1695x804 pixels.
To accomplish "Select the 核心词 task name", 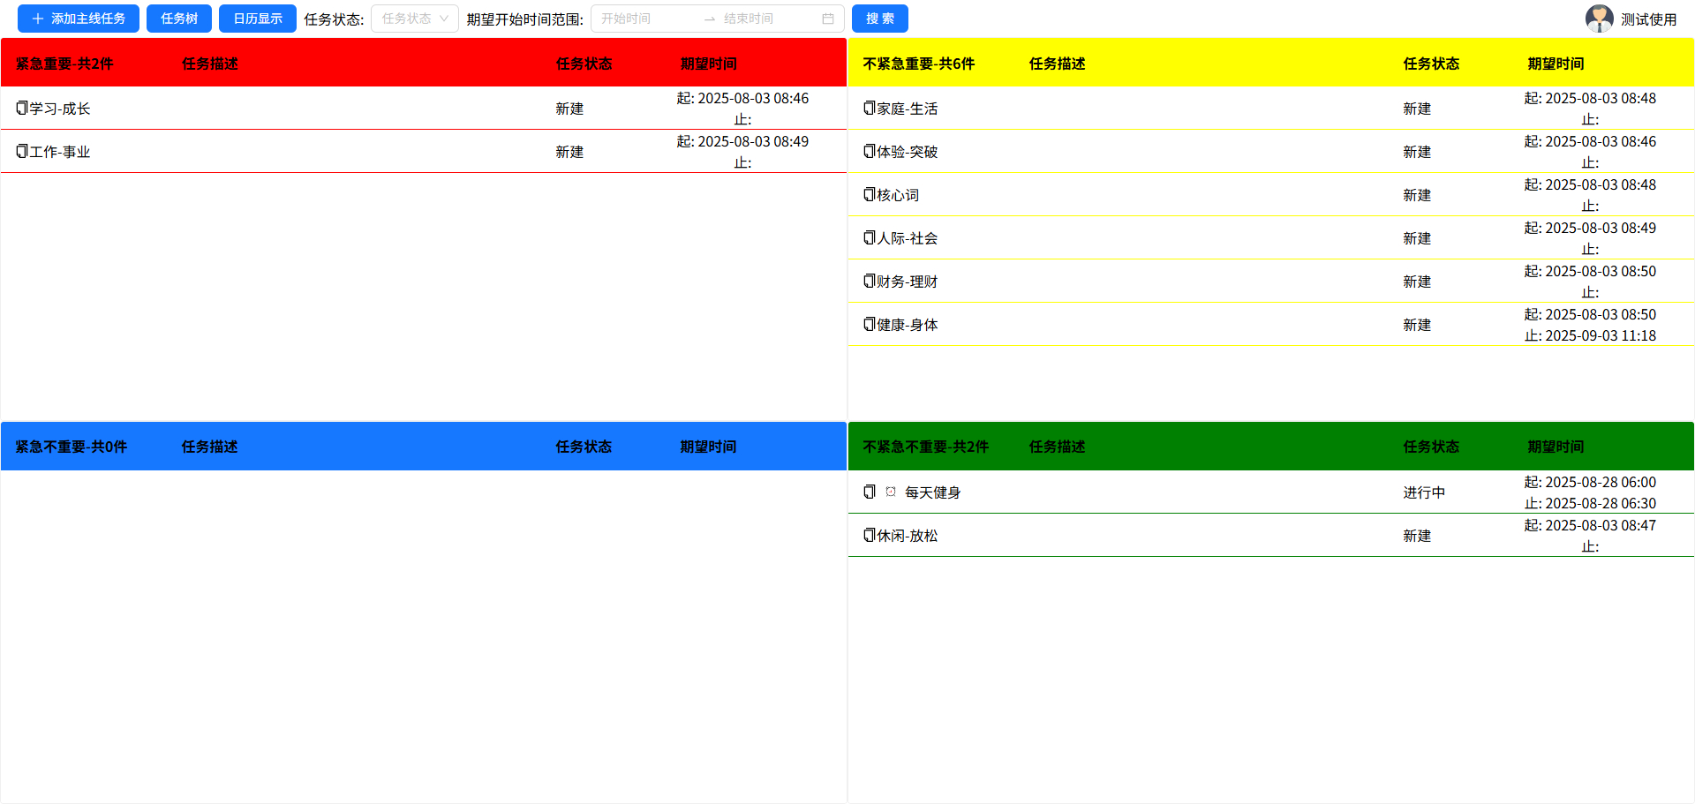I will click(x=898, y=195).
